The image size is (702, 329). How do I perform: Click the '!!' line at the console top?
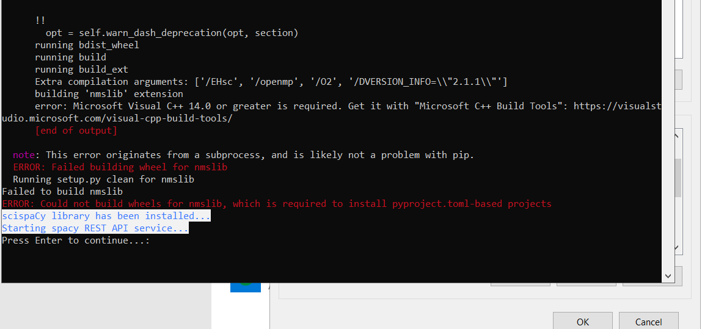40,21
